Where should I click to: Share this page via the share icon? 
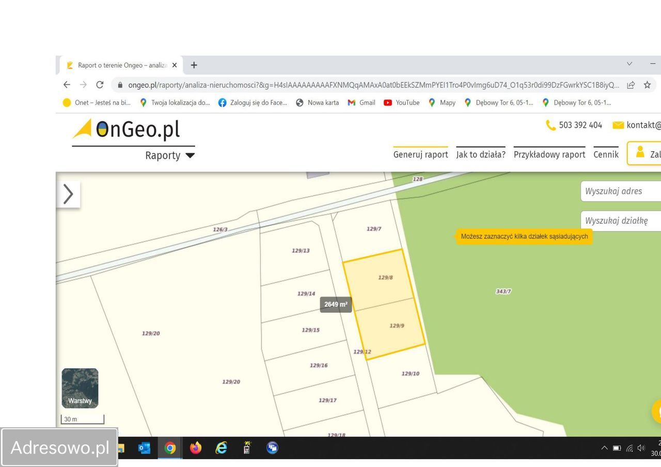pyautogui.click(x=631, y=85)
